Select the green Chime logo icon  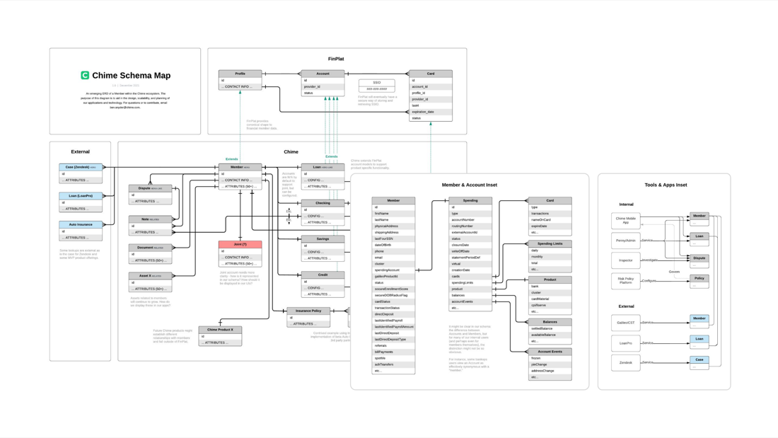pos(86,76)
